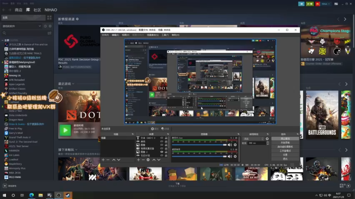Add a new scene in OBS scenes panel
Screen dimensions: 355x199
click(x=103, y=160)
